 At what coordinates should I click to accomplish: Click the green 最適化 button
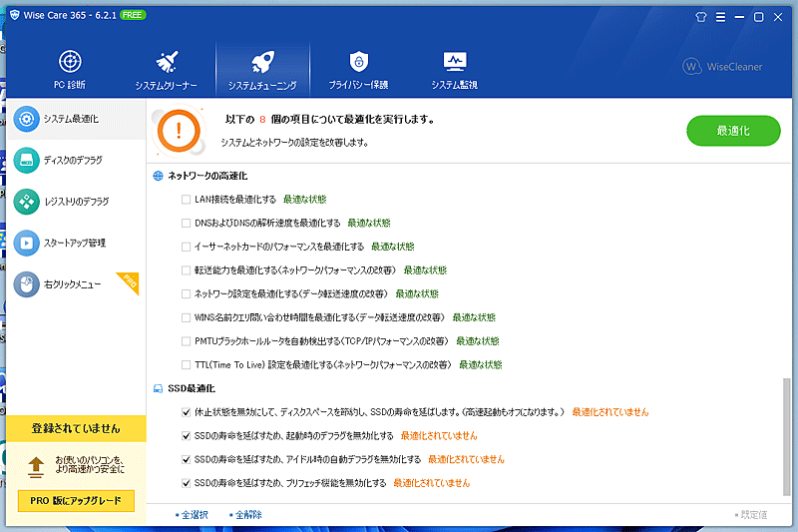(x=733, y=131)
